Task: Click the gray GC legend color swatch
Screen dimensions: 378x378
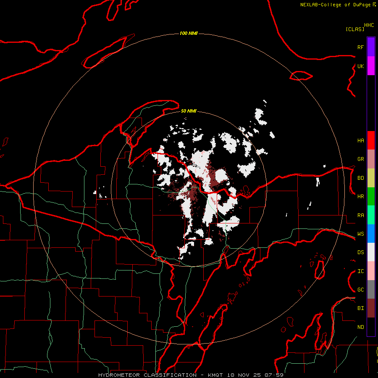Action: point(371,289)
